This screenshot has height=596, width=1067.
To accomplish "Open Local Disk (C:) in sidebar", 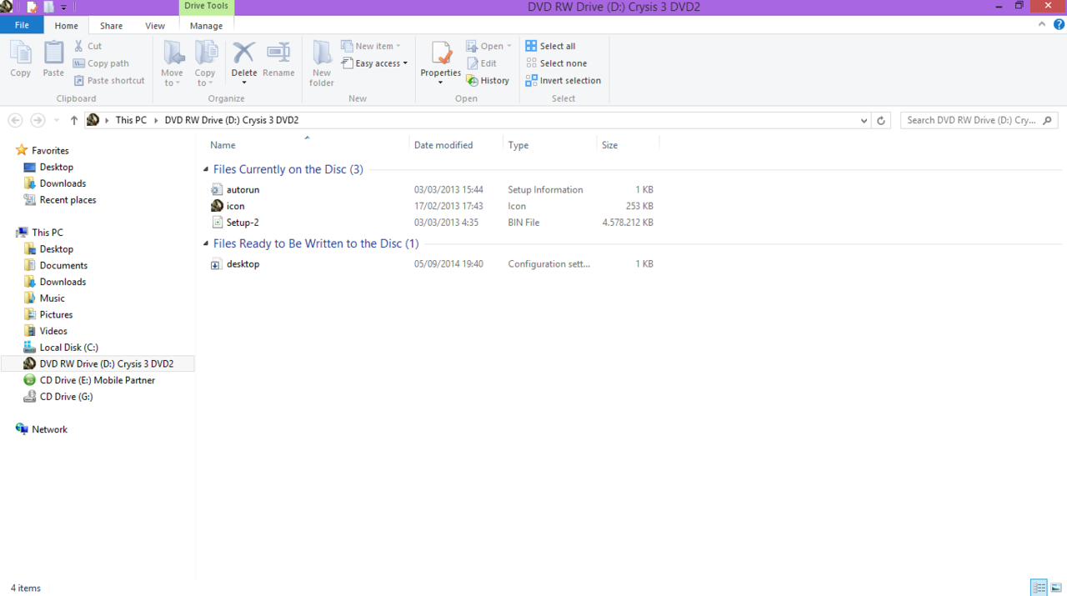I will click(x=68, y=348).
